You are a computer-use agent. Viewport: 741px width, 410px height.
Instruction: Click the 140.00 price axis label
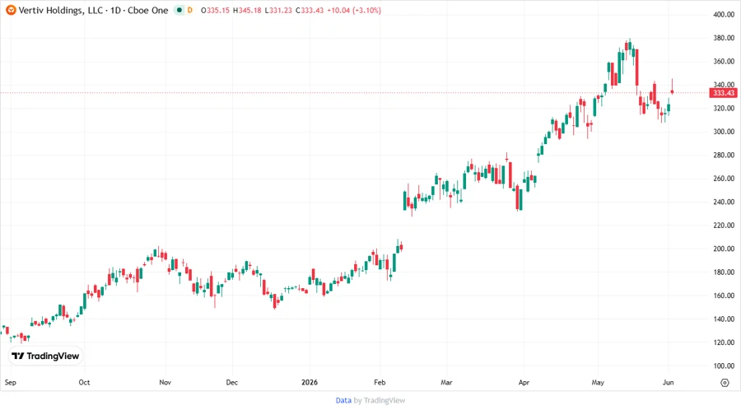point(724,319)
